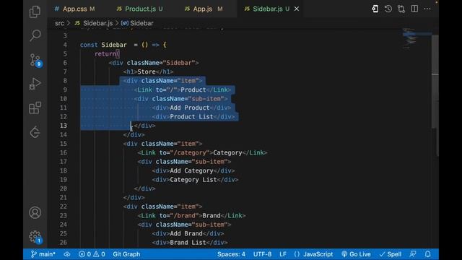Open notifications bell

click(428, 254)
